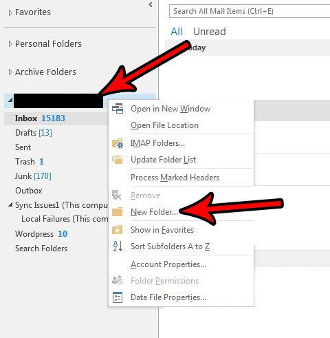Click the New Folder icon in menu
330x338 pixels.
(117, 212)
